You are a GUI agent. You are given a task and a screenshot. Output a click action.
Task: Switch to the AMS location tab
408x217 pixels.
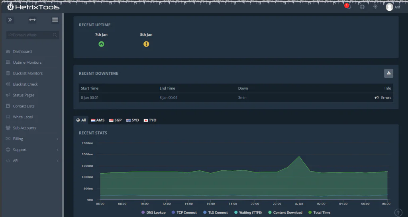[x=98, y=120]
